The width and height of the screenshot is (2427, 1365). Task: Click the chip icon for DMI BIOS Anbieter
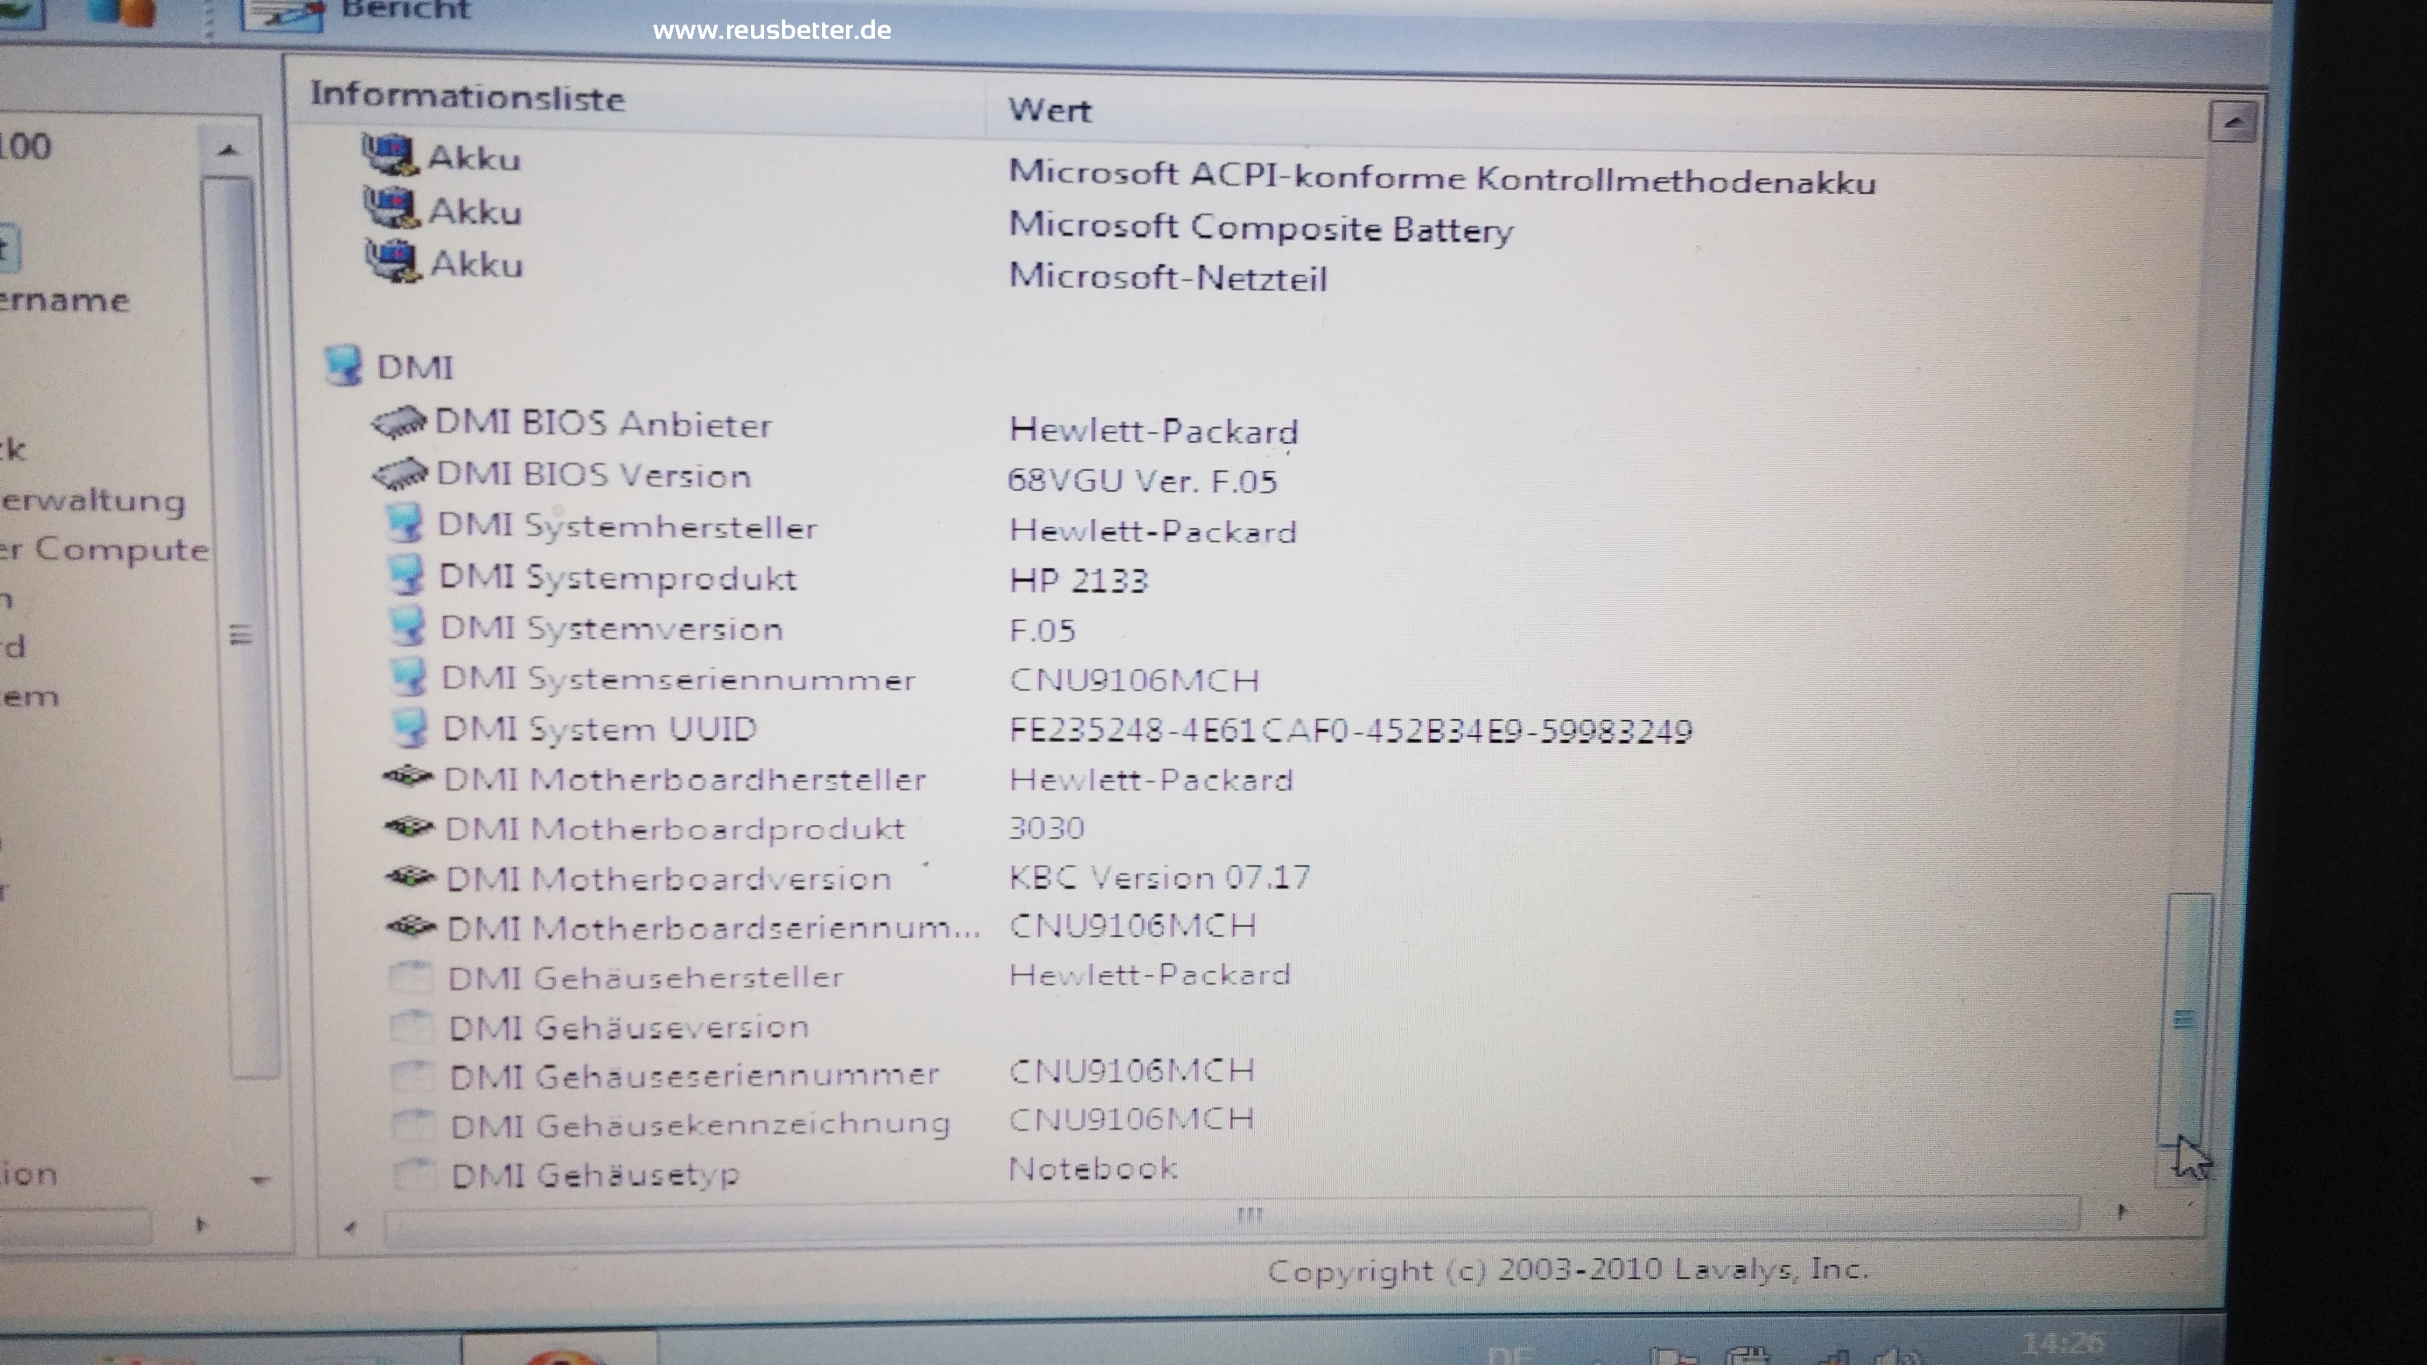coord(400,423)
